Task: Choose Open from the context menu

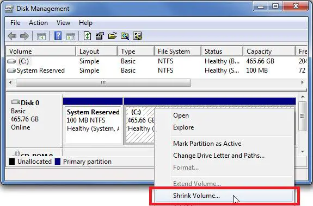Action: (x=224, y=115)
